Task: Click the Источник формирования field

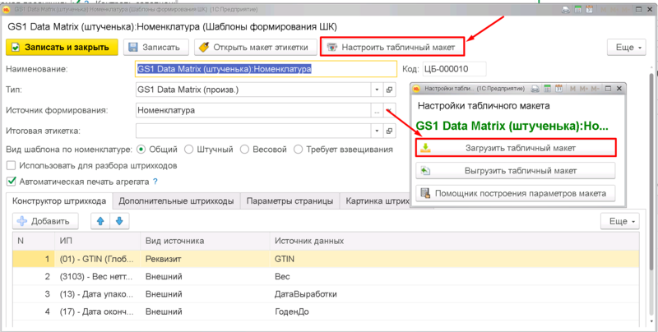Action: [253, 111]
